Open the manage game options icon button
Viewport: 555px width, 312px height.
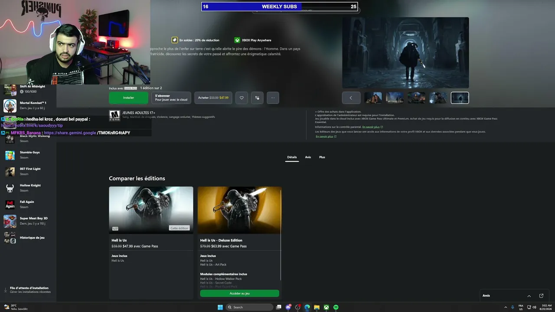pyautogui.click(x=257, y=98)
